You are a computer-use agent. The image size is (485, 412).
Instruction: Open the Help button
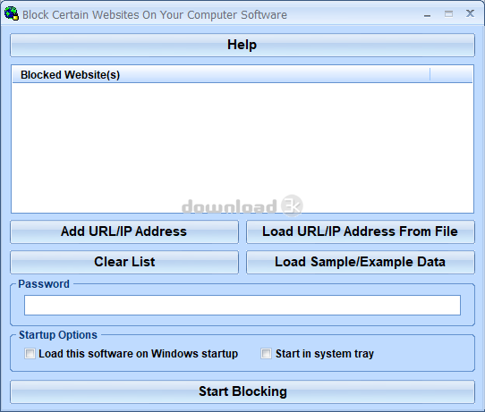point(242,45)
